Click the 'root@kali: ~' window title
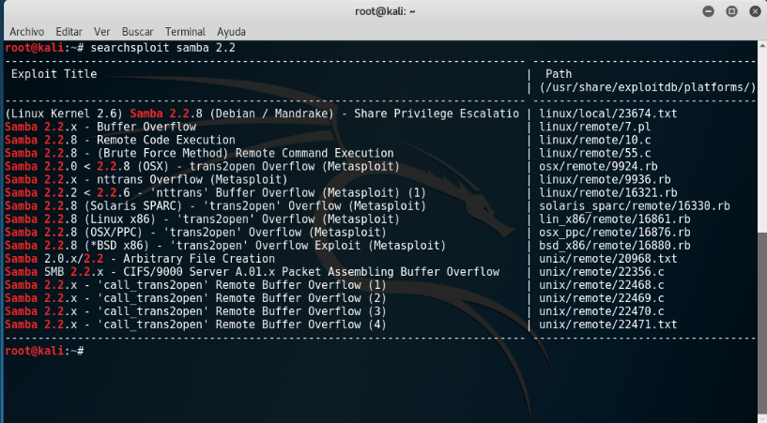The width and height of the screenshot is (767, 423). pyautogui.click(x=385, y=11)
